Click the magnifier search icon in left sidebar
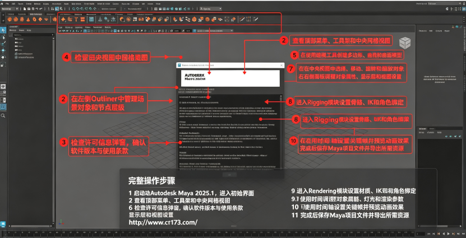Viewport: 466px width, 238px height. (3, 116)
